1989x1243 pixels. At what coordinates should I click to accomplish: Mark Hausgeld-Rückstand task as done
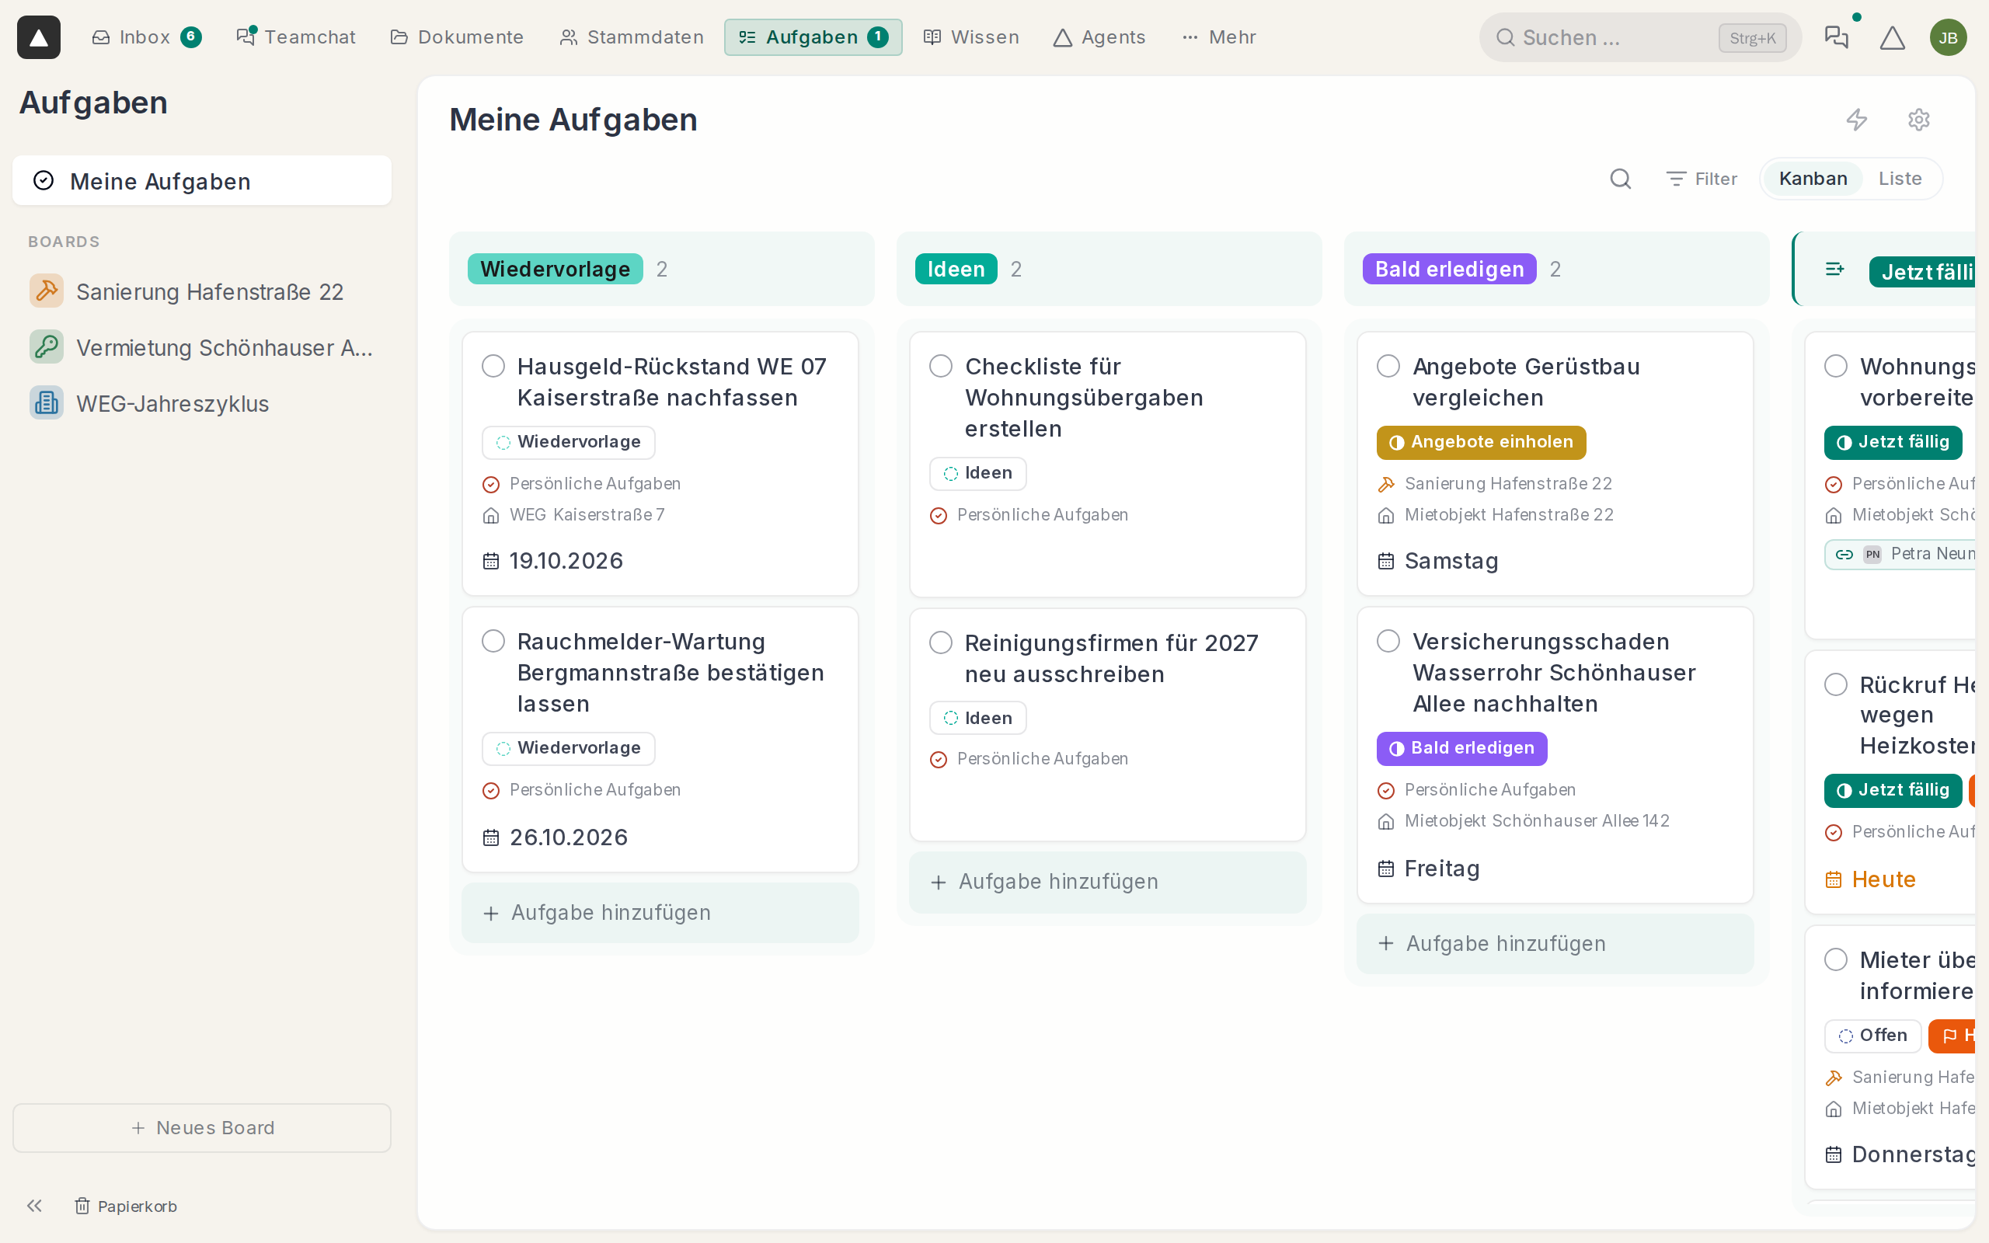click(x=493, y=366)
